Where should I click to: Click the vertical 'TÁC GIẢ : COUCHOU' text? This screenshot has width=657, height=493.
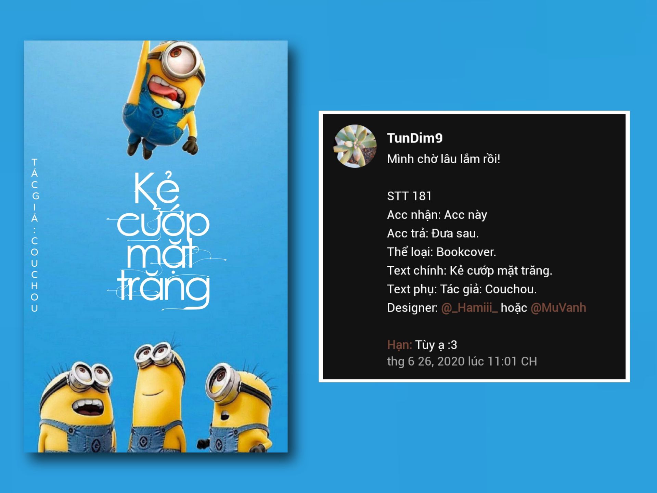coord(35,235)
